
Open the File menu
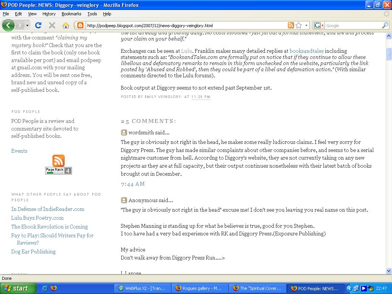tap(6, 14)
